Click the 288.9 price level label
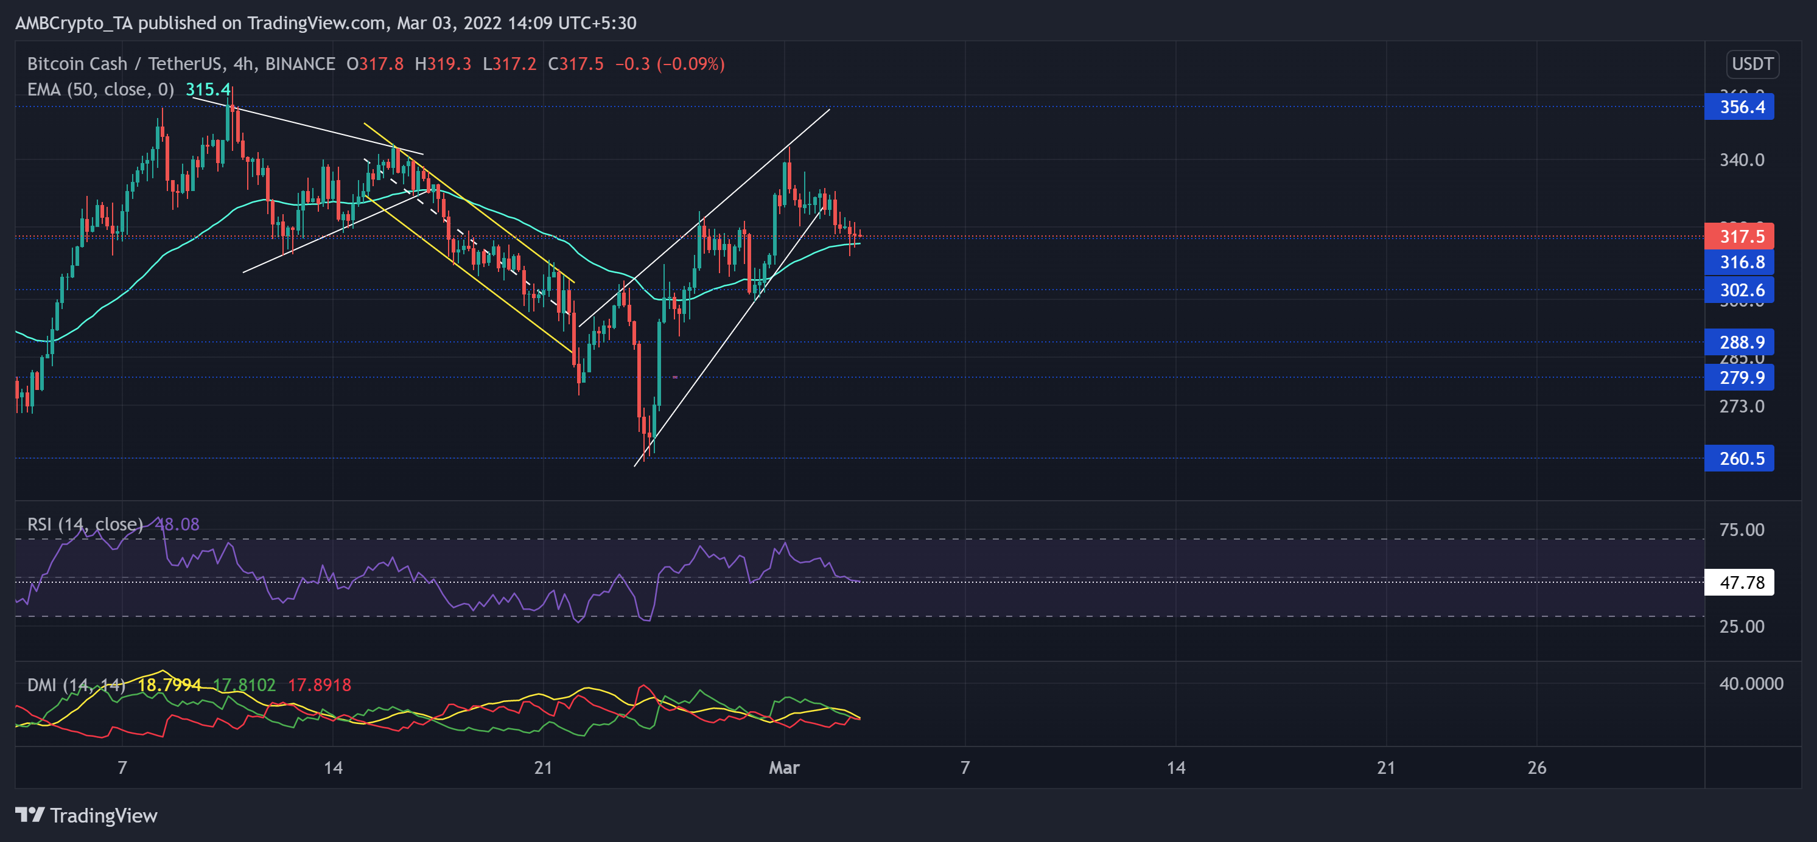 (1738, 342)
